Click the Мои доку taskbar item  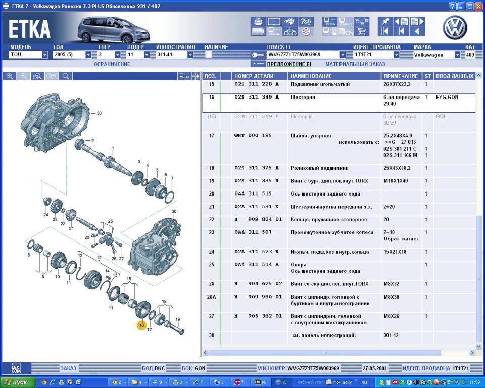pos(339,382)
